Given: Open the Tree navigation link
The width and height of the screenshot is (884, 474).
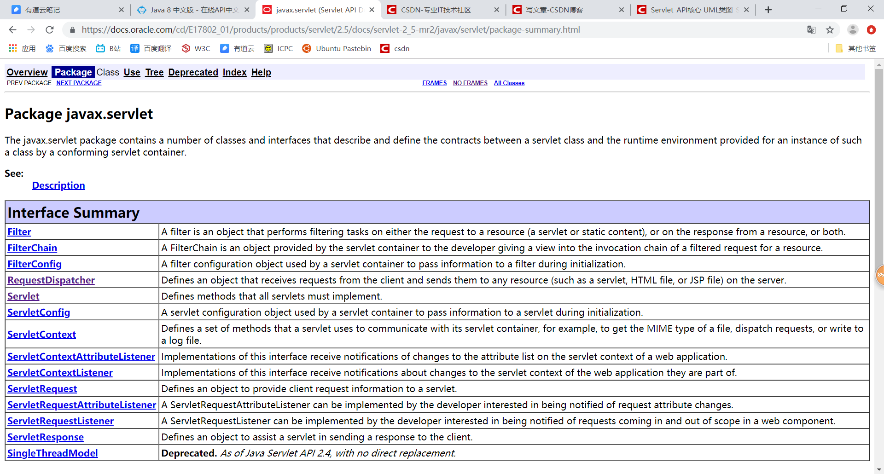Looking at the screenshot, I should coord(154,72).
